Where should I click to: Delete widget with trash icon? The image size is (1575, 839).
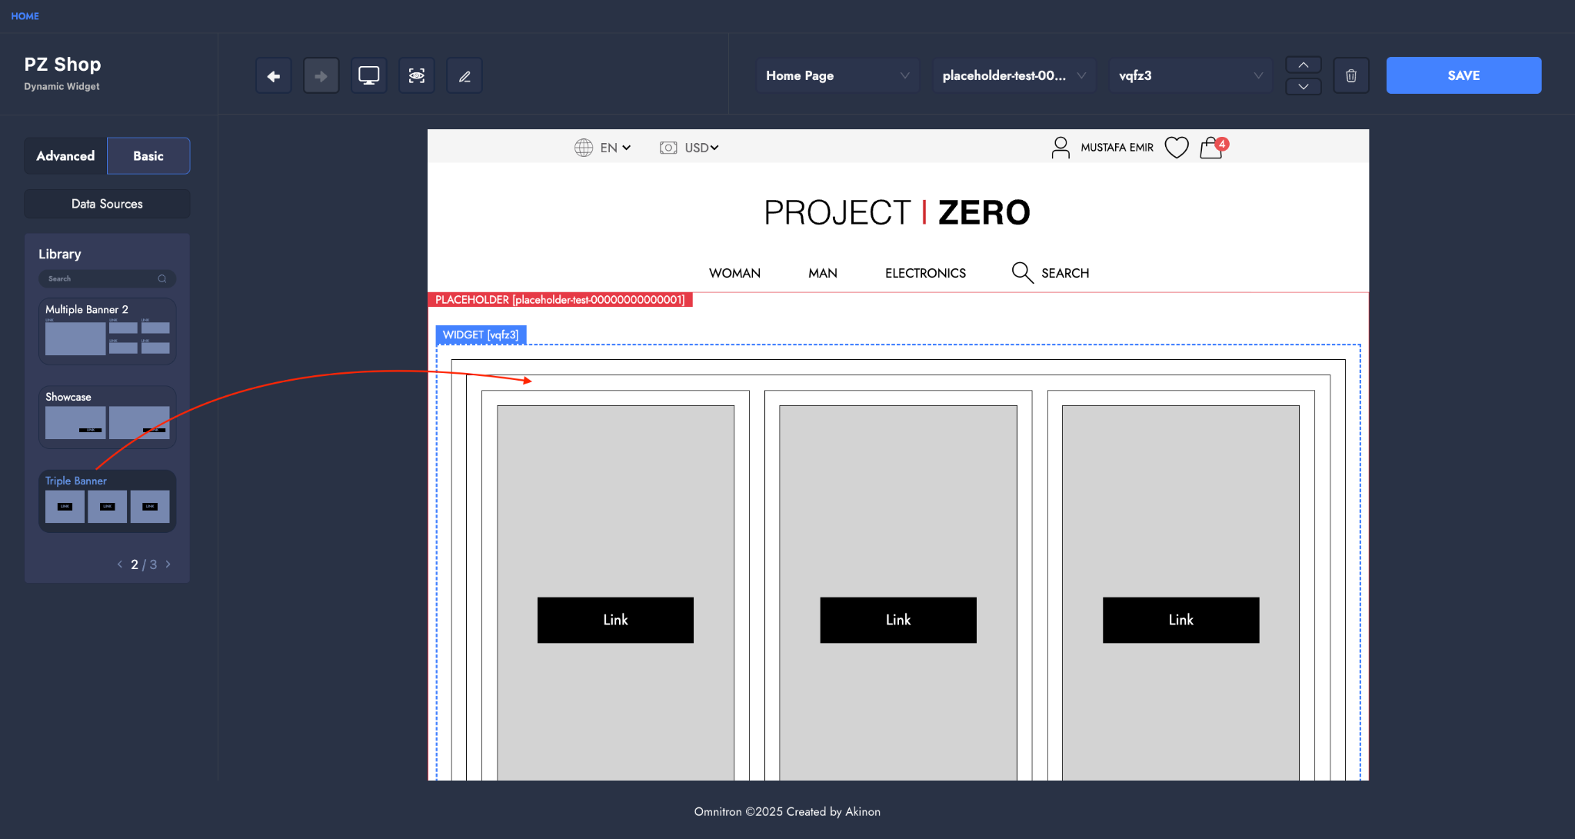tap(1350, 75)
